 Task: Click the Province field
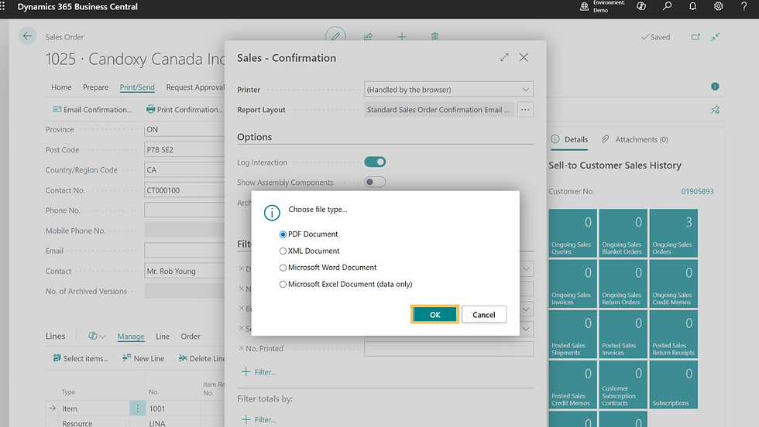(184, 130)
